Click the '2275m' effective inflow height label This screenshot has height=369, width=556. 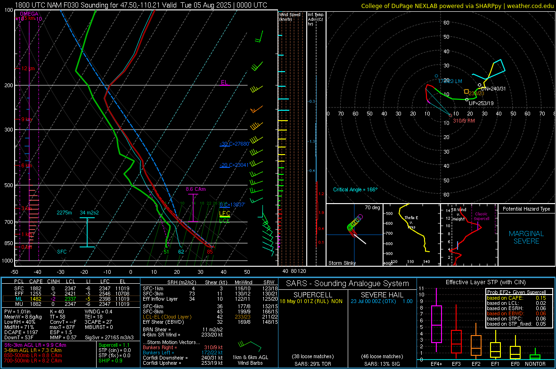tap(64, 213)
